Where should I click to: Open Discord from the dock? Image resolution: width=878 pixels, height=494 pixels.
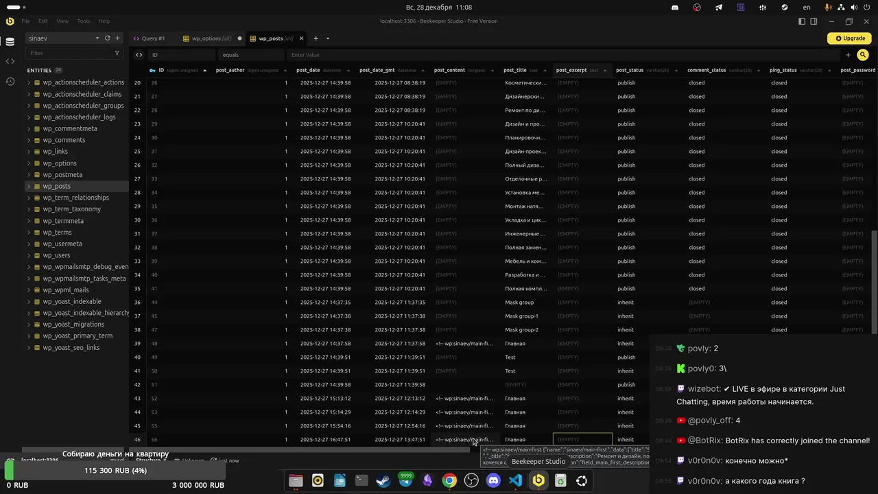click(493, 481)
